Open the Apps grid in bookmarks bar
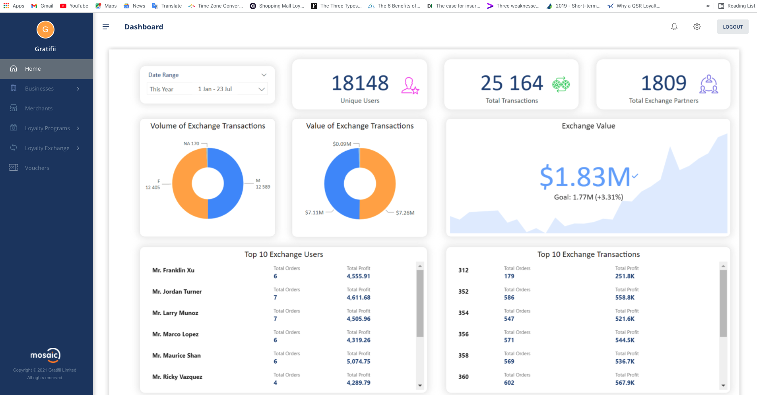757x395 pixels. (x=6, y=6)
